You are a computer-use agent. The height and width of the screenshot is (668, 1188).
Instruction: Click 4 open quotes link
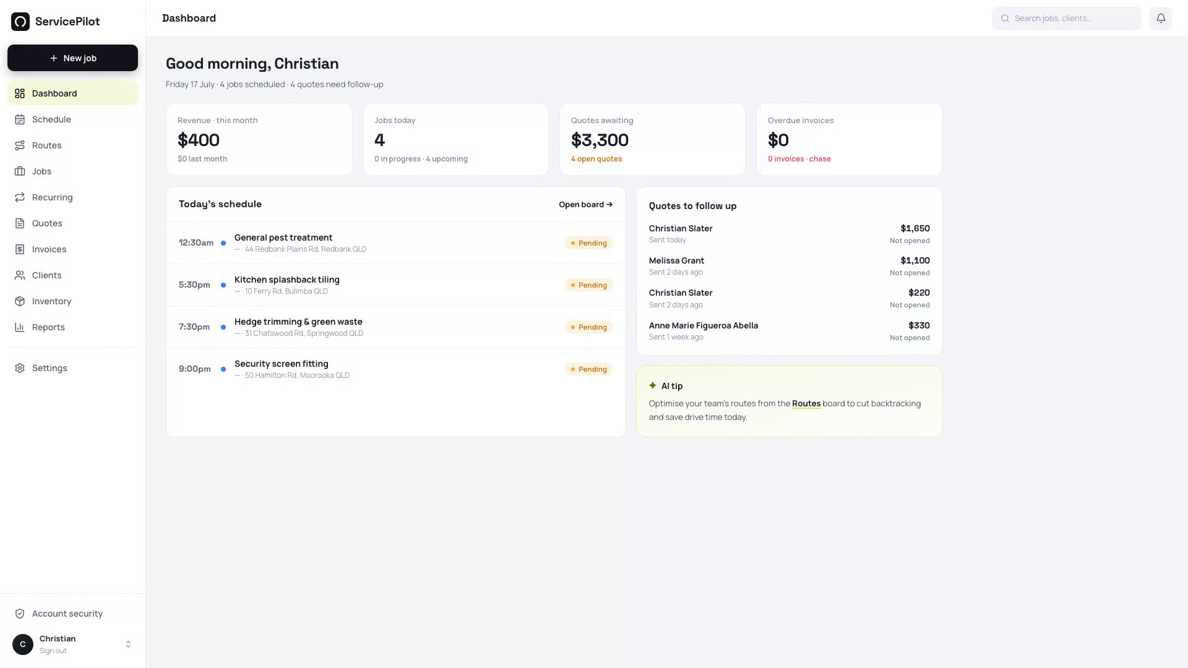(x=596, y=159)
